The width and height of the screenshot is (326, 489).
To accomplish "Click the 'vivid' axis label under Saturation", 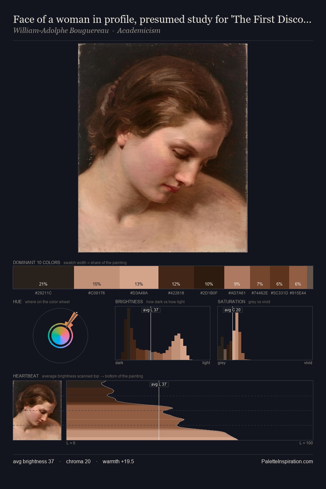I will tap(308, 363).
